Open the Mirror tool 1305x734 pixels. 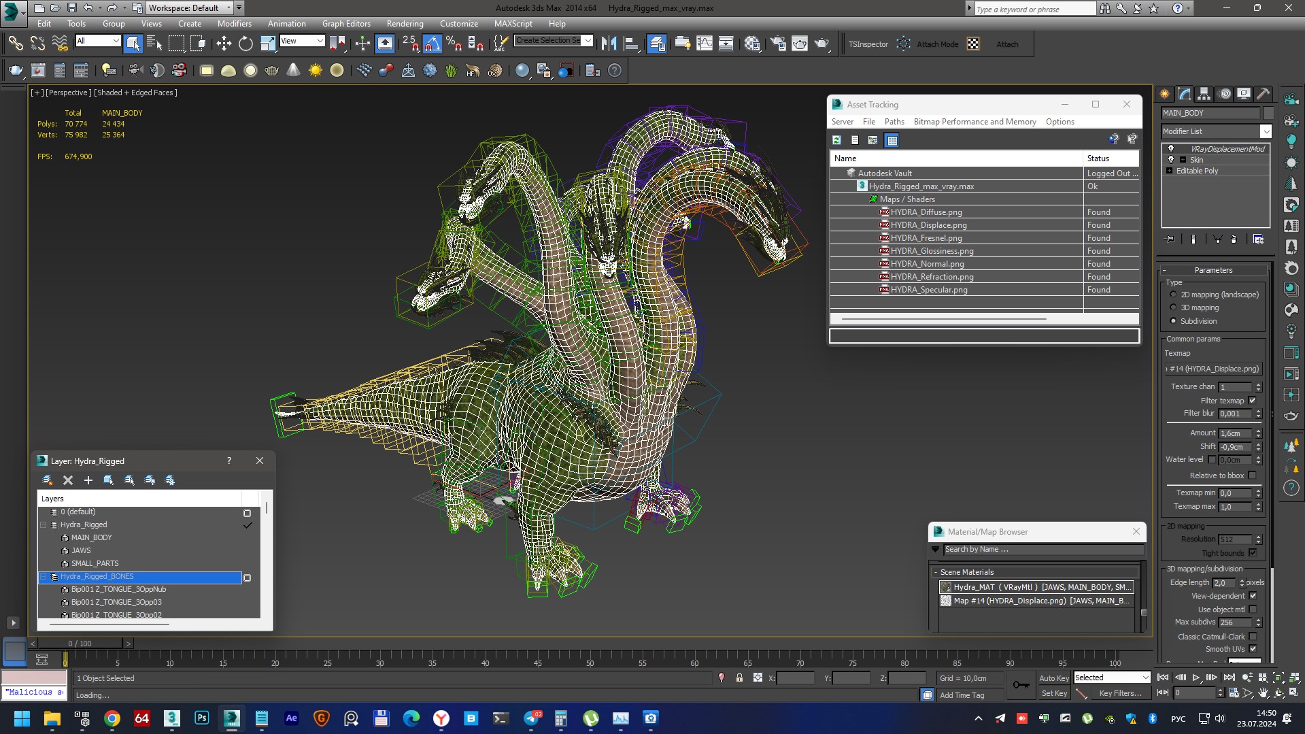coord(609,44)
